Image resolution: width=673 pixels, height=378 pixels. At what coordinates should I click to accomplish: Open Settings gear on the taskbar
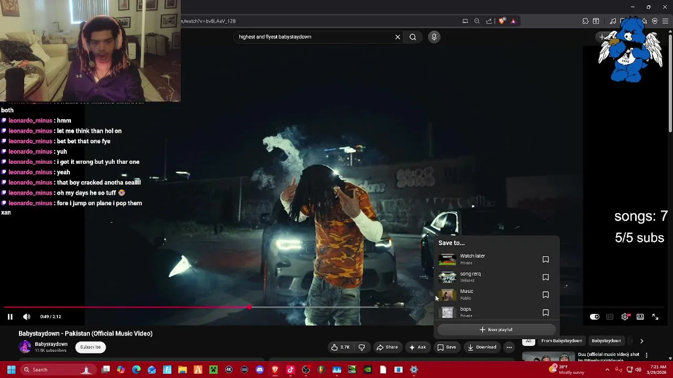point(414,370)
